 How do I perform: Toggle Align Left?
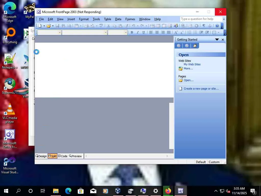[151, 32]
